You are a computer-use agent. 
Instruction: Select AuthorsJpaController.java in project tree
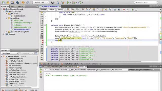coord(23,23)
